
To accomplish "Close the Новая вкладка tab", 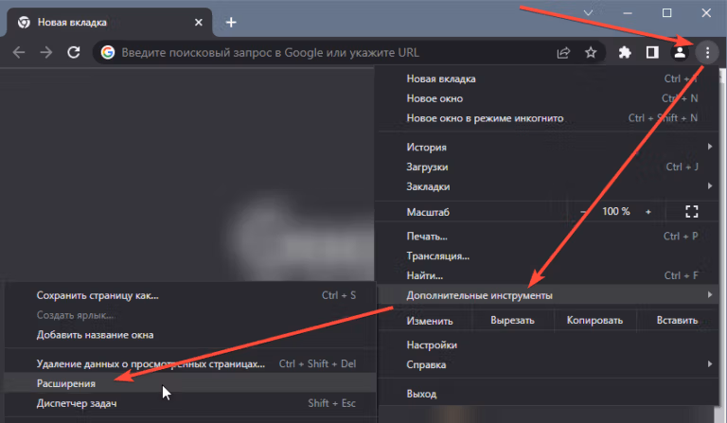I will [x=199, y=23].
